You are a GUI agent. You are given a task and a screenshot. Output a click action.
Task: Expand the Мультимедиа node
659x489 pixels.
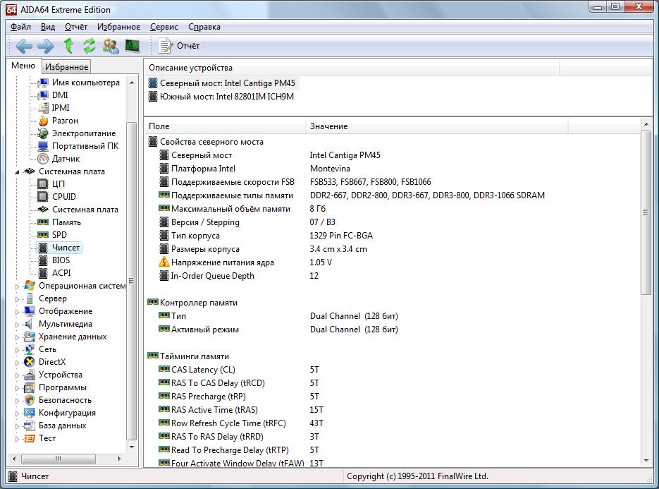[x=17, y=324]
